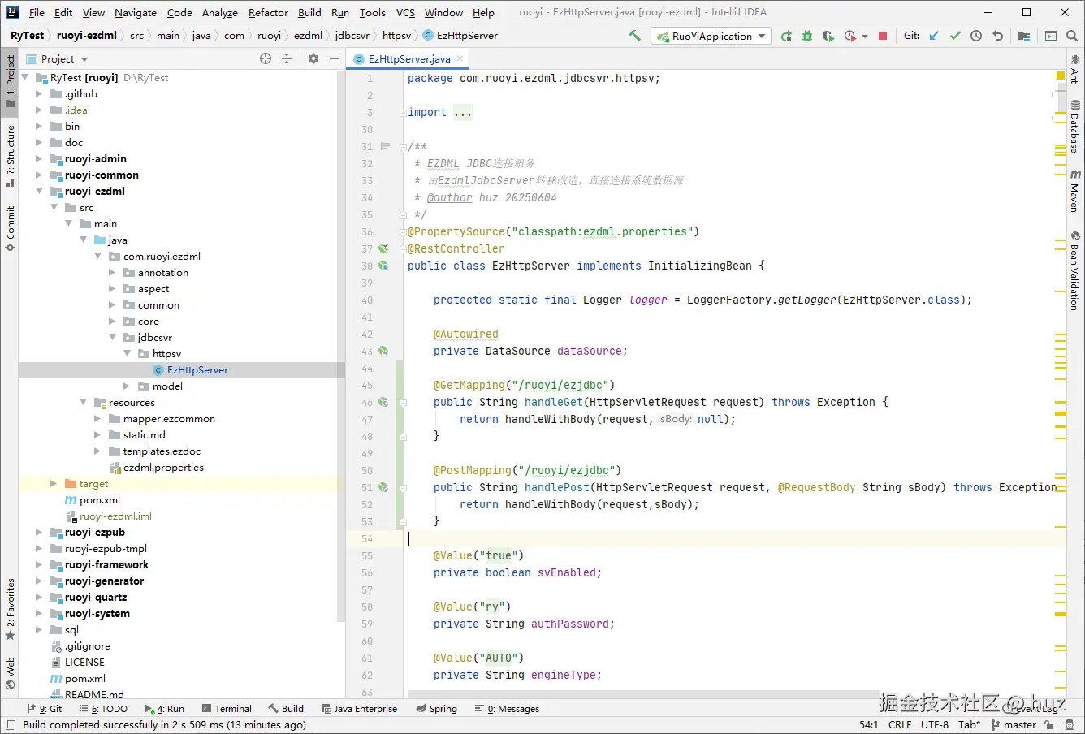1085x734 pixels.
Task: Switch to the EzHttpServer.java editor tab
Action: click(x=408, y=59)
